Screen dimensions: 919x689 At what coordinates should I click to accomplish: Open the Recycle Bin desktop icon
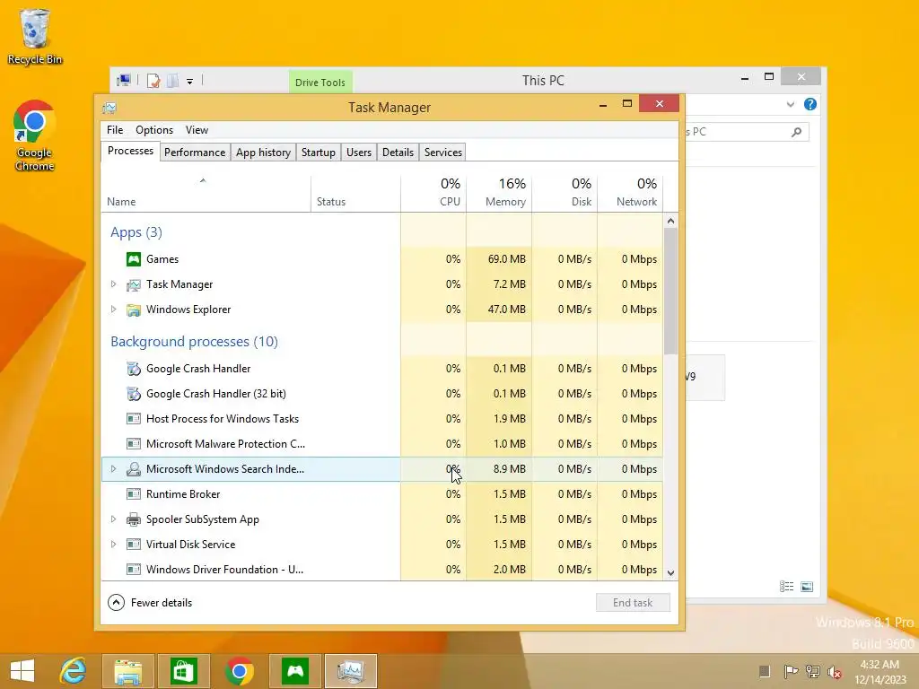(35, 36)
